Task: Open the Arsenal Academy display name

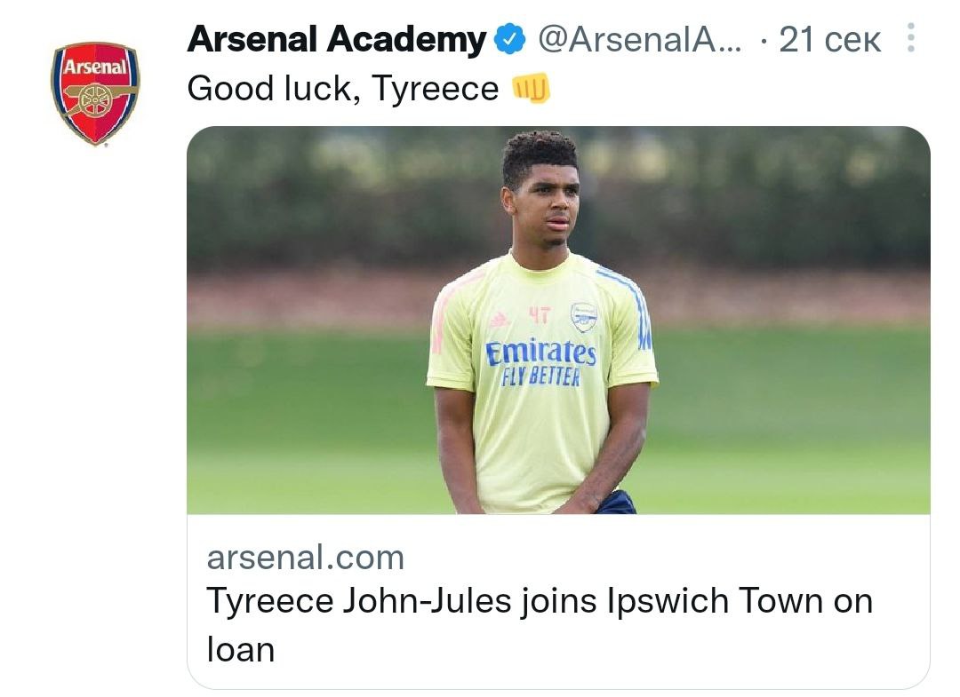Action: [x=337, y=40]
